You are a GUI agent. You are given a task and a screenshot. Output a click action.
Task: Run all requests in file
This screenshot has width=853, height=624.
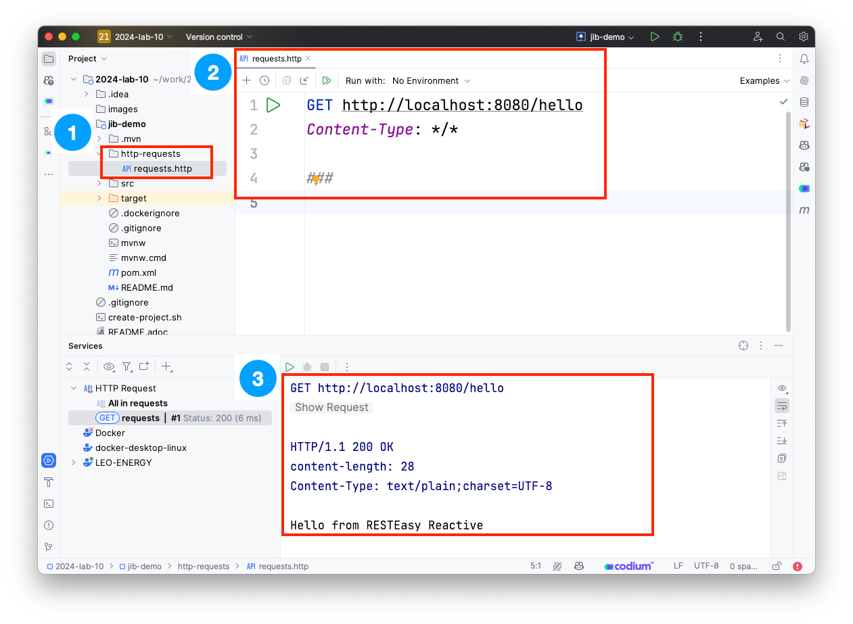[x=327, y=80]
